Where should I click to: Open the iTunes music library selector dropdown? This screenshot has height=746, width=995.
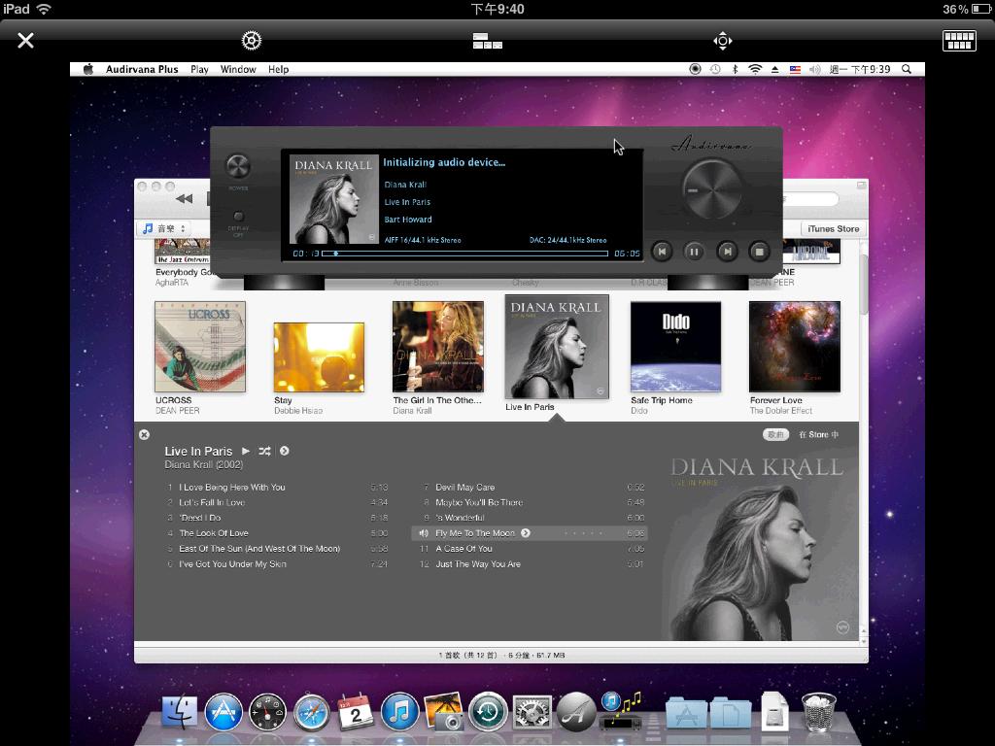(x=164, y=228)
